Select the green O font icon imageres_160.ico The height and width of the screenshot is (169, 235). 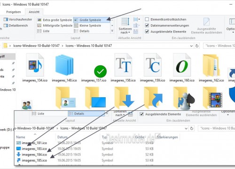pyautogui.click(x=182, y=65)
